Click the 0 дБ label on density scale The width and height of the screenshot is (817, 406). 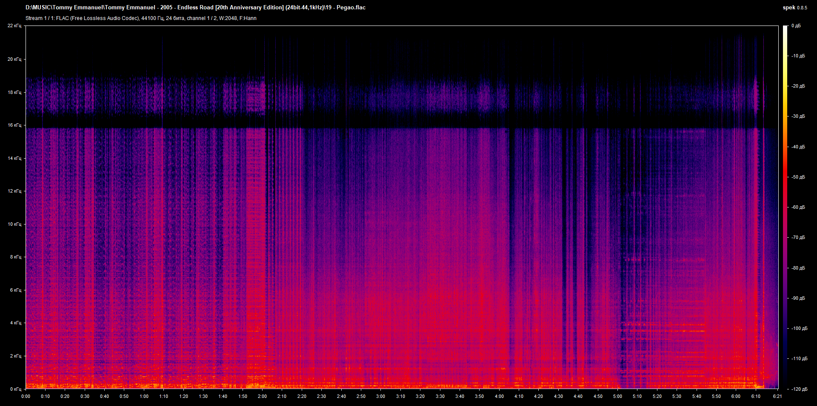[x=796, y=26]
